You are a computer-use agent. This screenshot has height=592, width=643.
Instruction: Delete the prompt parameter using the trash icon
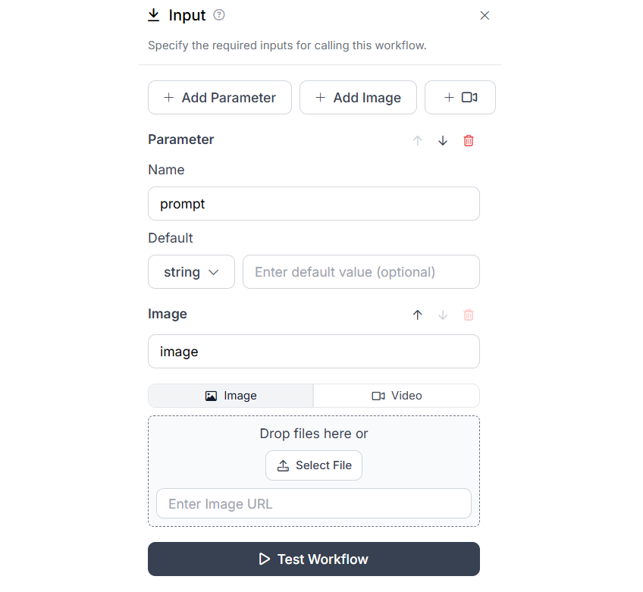pyautogui.click(x=469, y=140)
